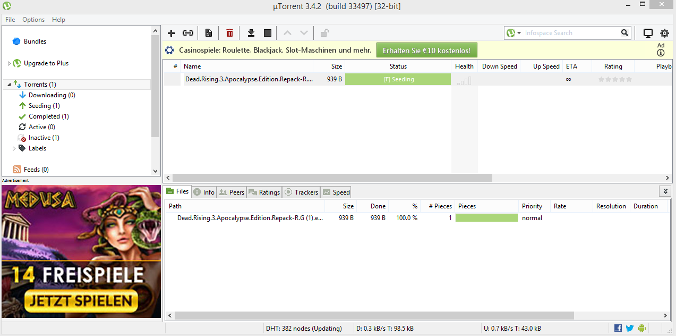Click the normal priority value

[x=532, y=218]
